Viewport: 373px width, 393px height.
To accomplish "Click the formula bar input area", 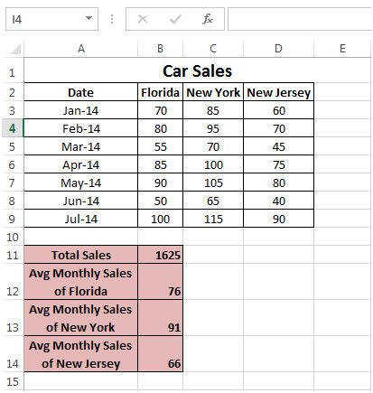I will pos(300,19).
